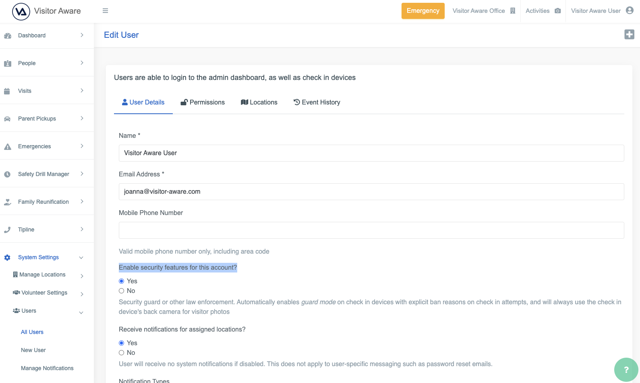Expand the Family Reunification chevron
This screenshot has height=383, width=640.
(82, 201)
